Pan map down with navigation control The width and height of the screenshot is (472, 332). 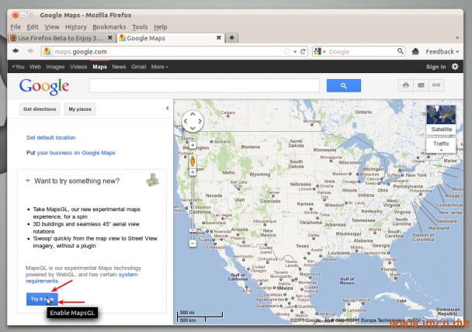[193, 129]
